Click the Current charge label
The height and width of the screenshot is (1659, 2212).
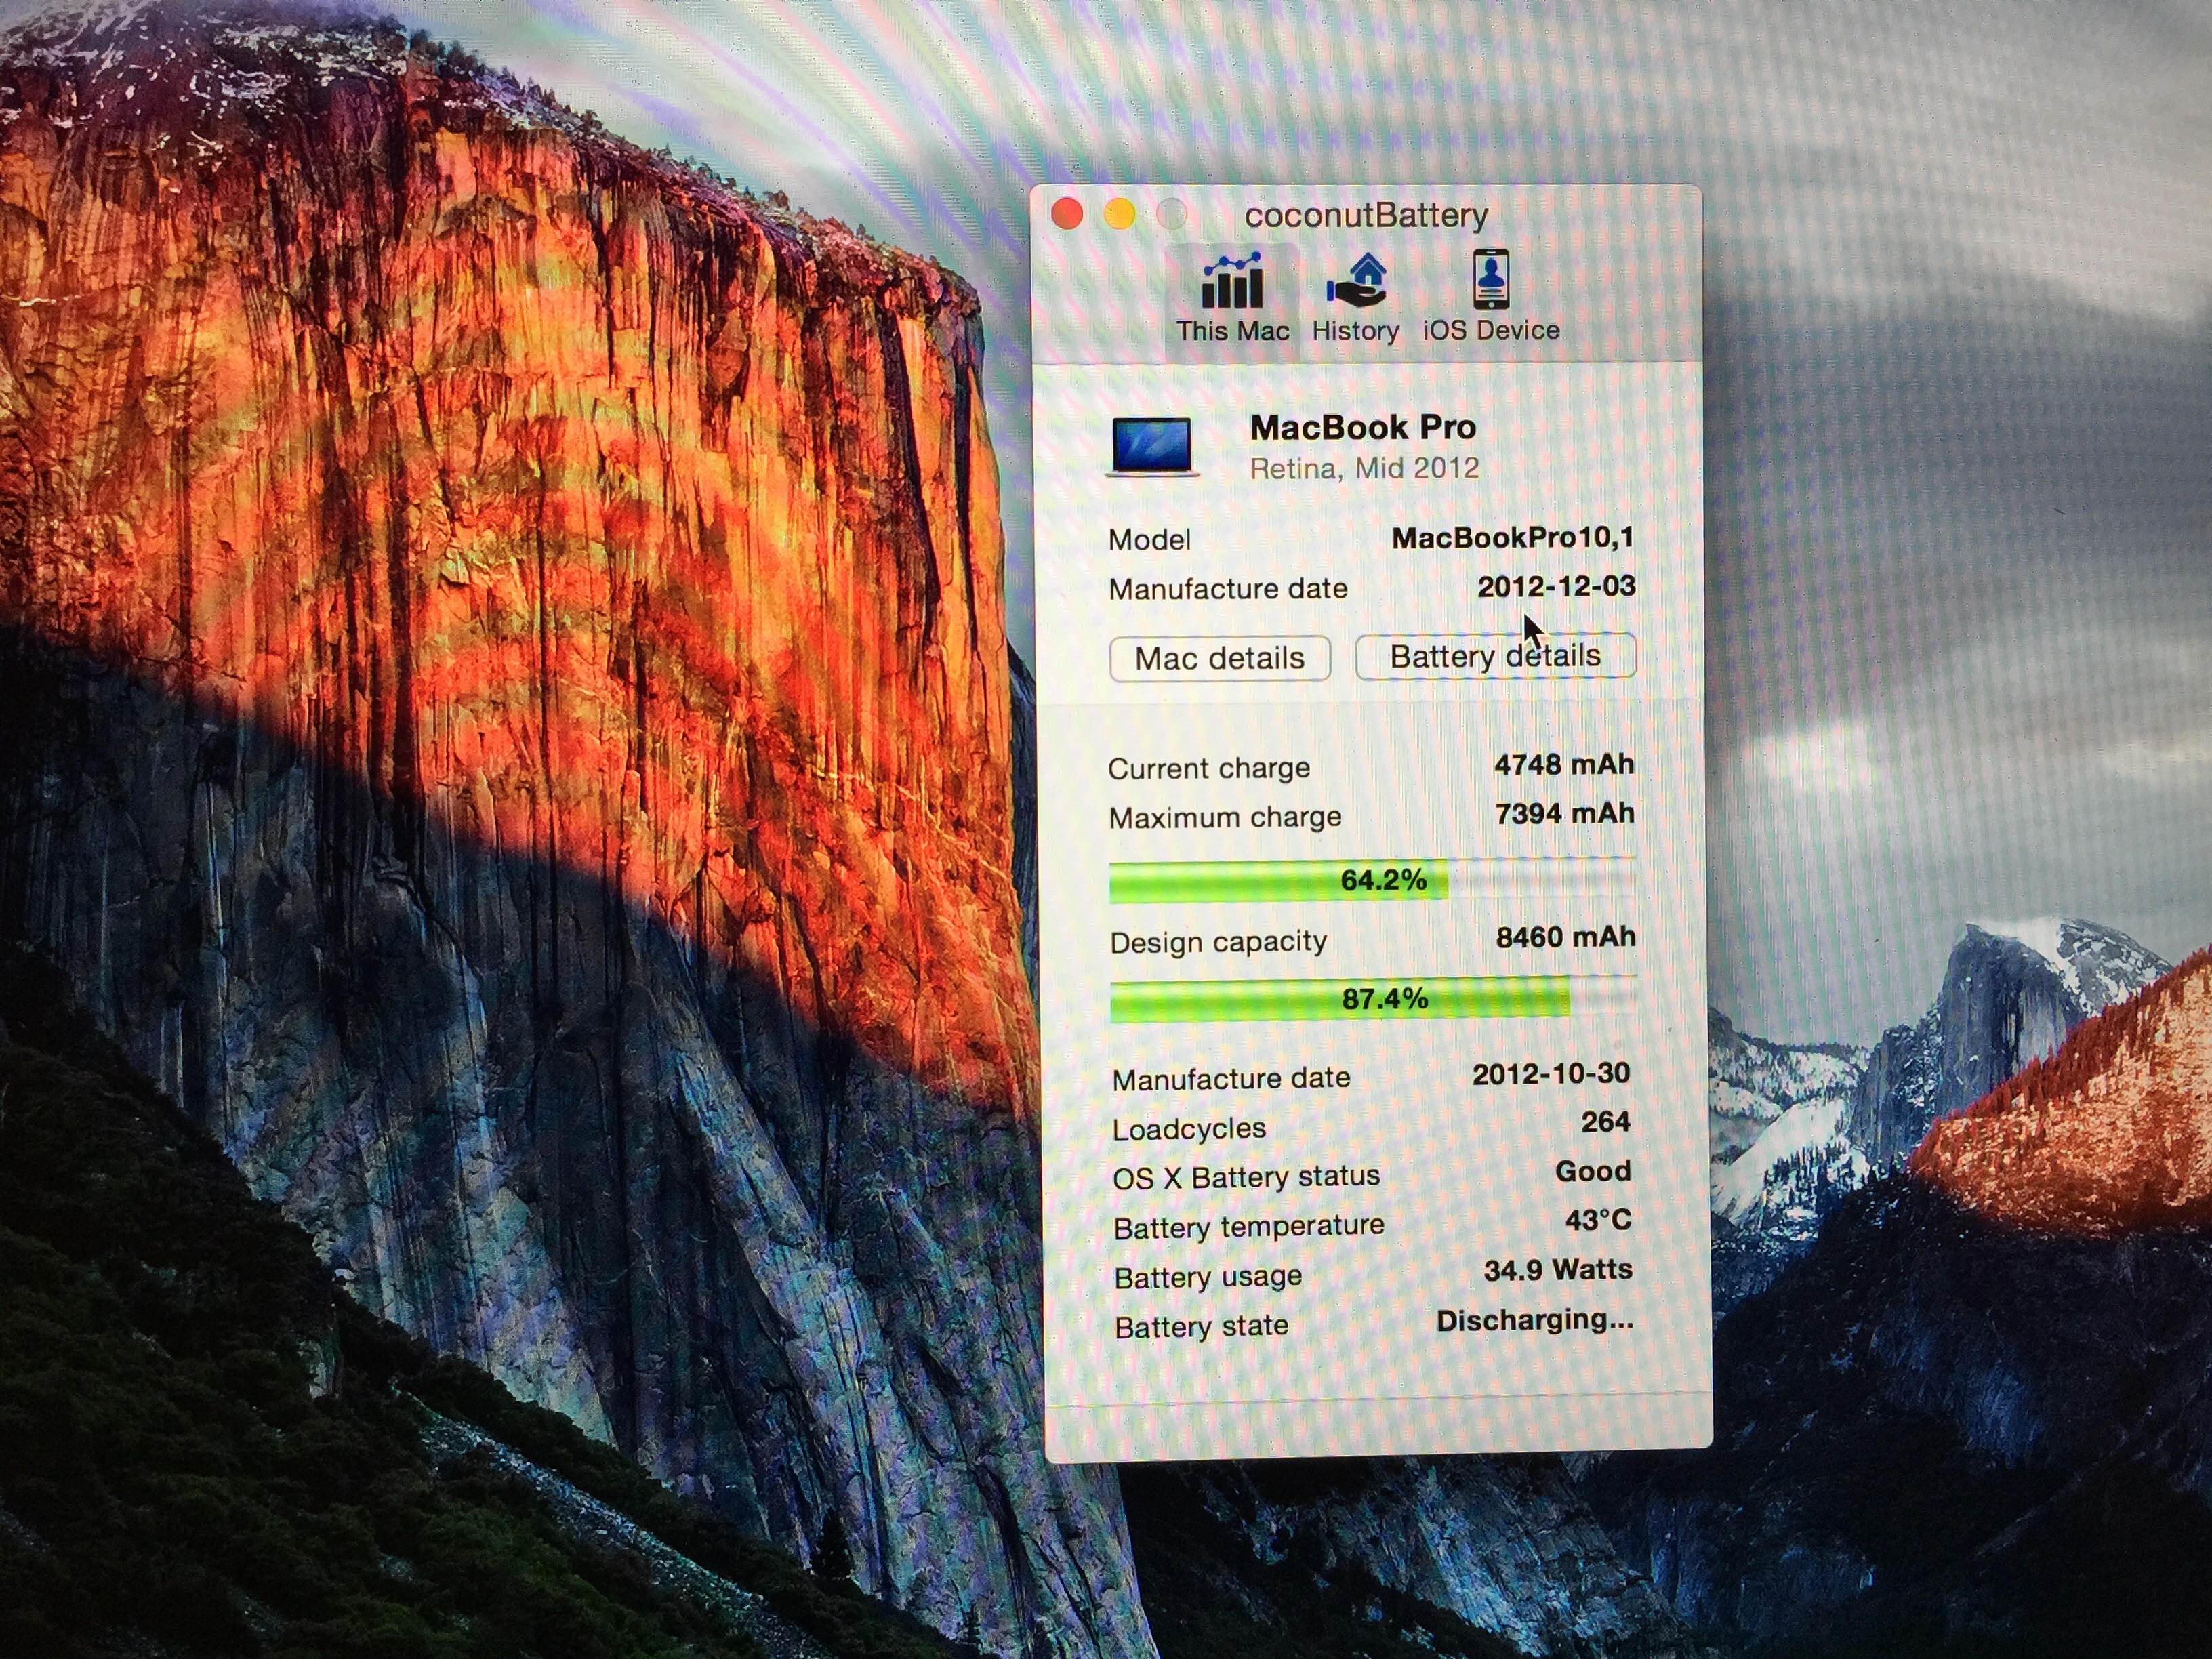1209,769
